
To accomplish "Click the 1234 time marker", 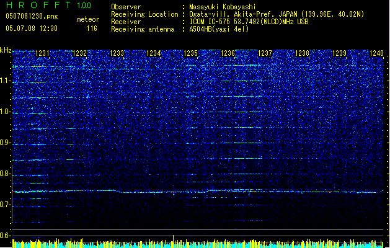I will [154, 53].
